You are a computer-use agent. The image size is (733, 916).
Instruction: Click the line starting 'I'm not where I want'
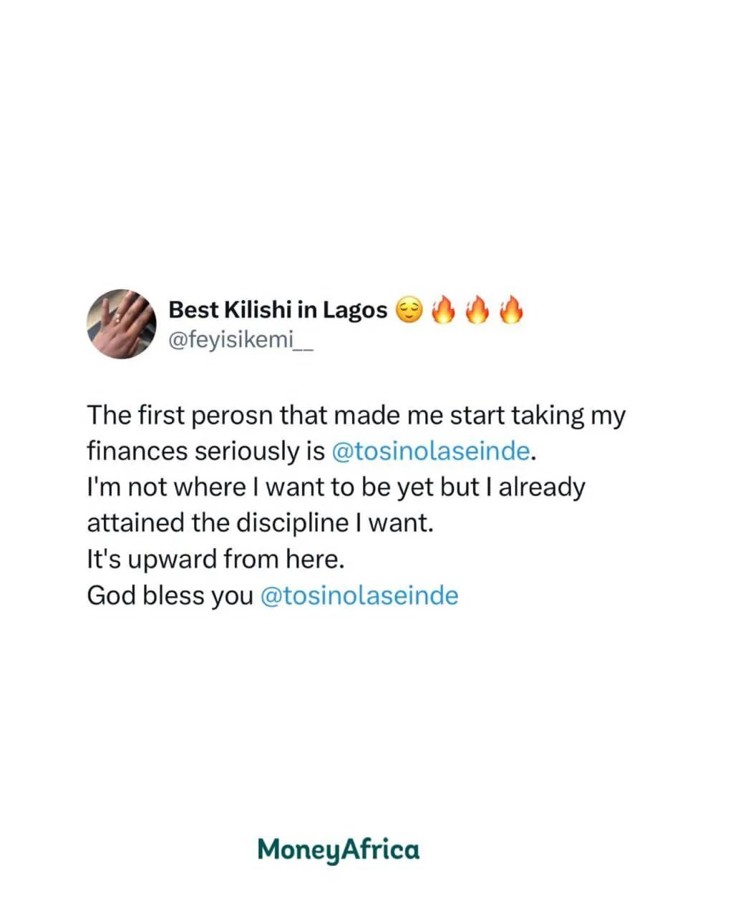pos(336,487)
